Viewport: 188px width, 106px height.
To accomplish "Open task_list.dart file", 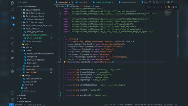I will (x=31, y=72).
